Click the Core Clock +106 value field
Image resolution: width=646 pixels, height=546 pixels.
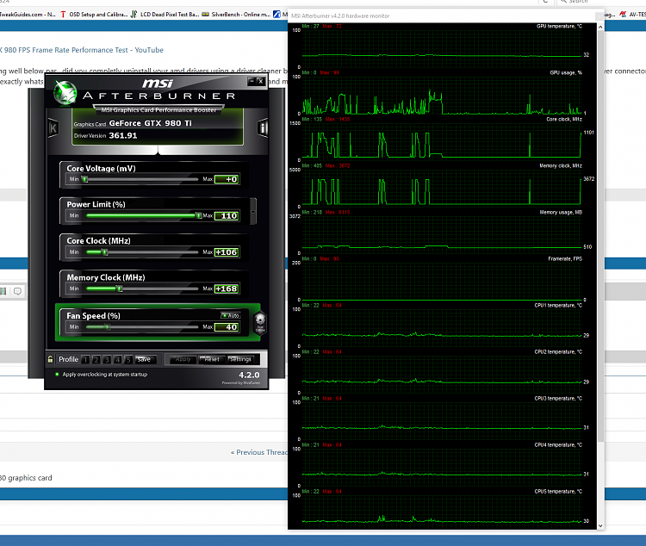(227, 252)
